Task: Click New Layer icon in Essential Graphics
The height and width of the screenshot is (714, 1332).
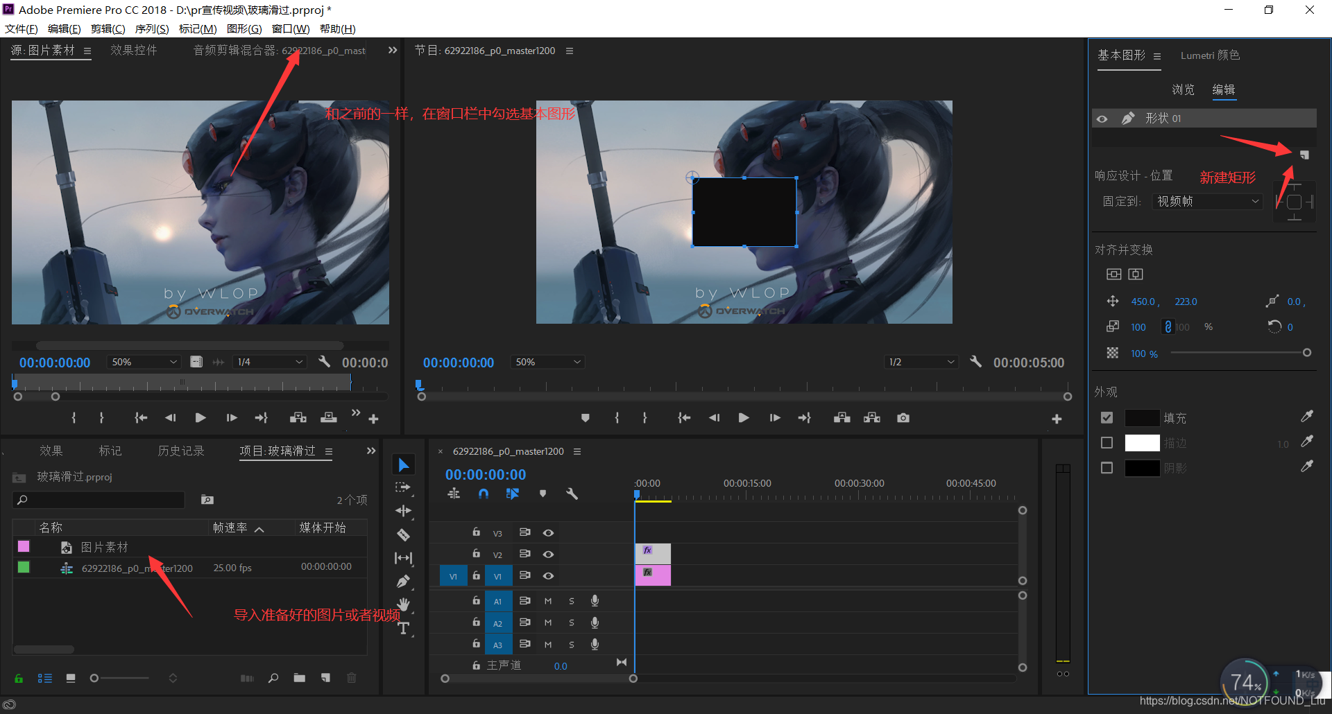Action: coord(1304,155)
